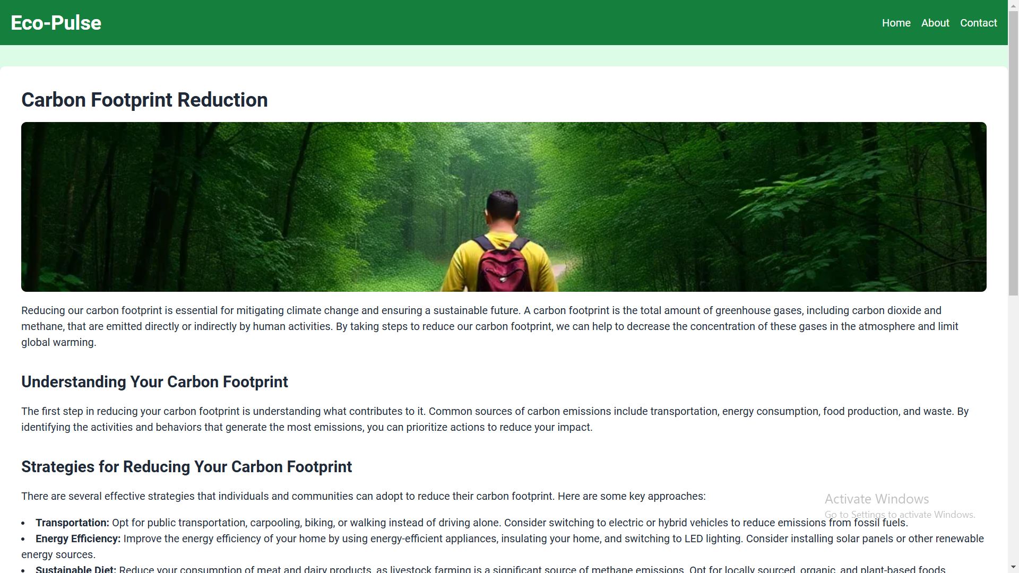The width and height of the screenshot is (1019, 573).
Task: Click the Understanding Your Carbon Footprint heading
Action: [x=154, y=382]
